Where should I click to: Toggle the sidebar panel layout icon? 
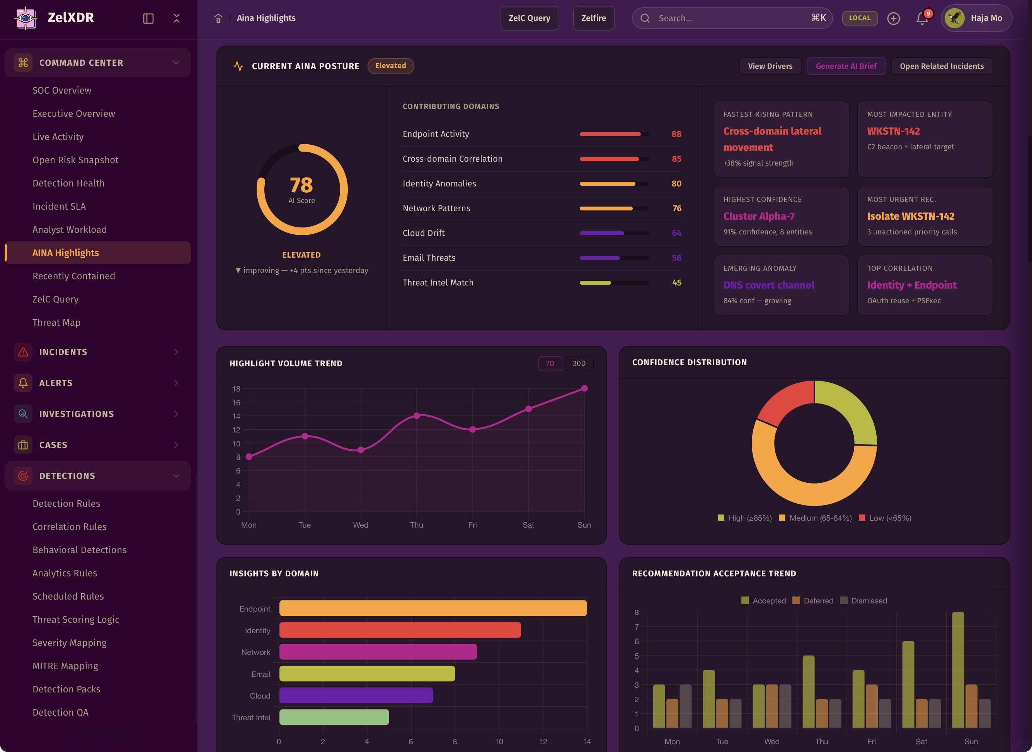click(148, 18)
